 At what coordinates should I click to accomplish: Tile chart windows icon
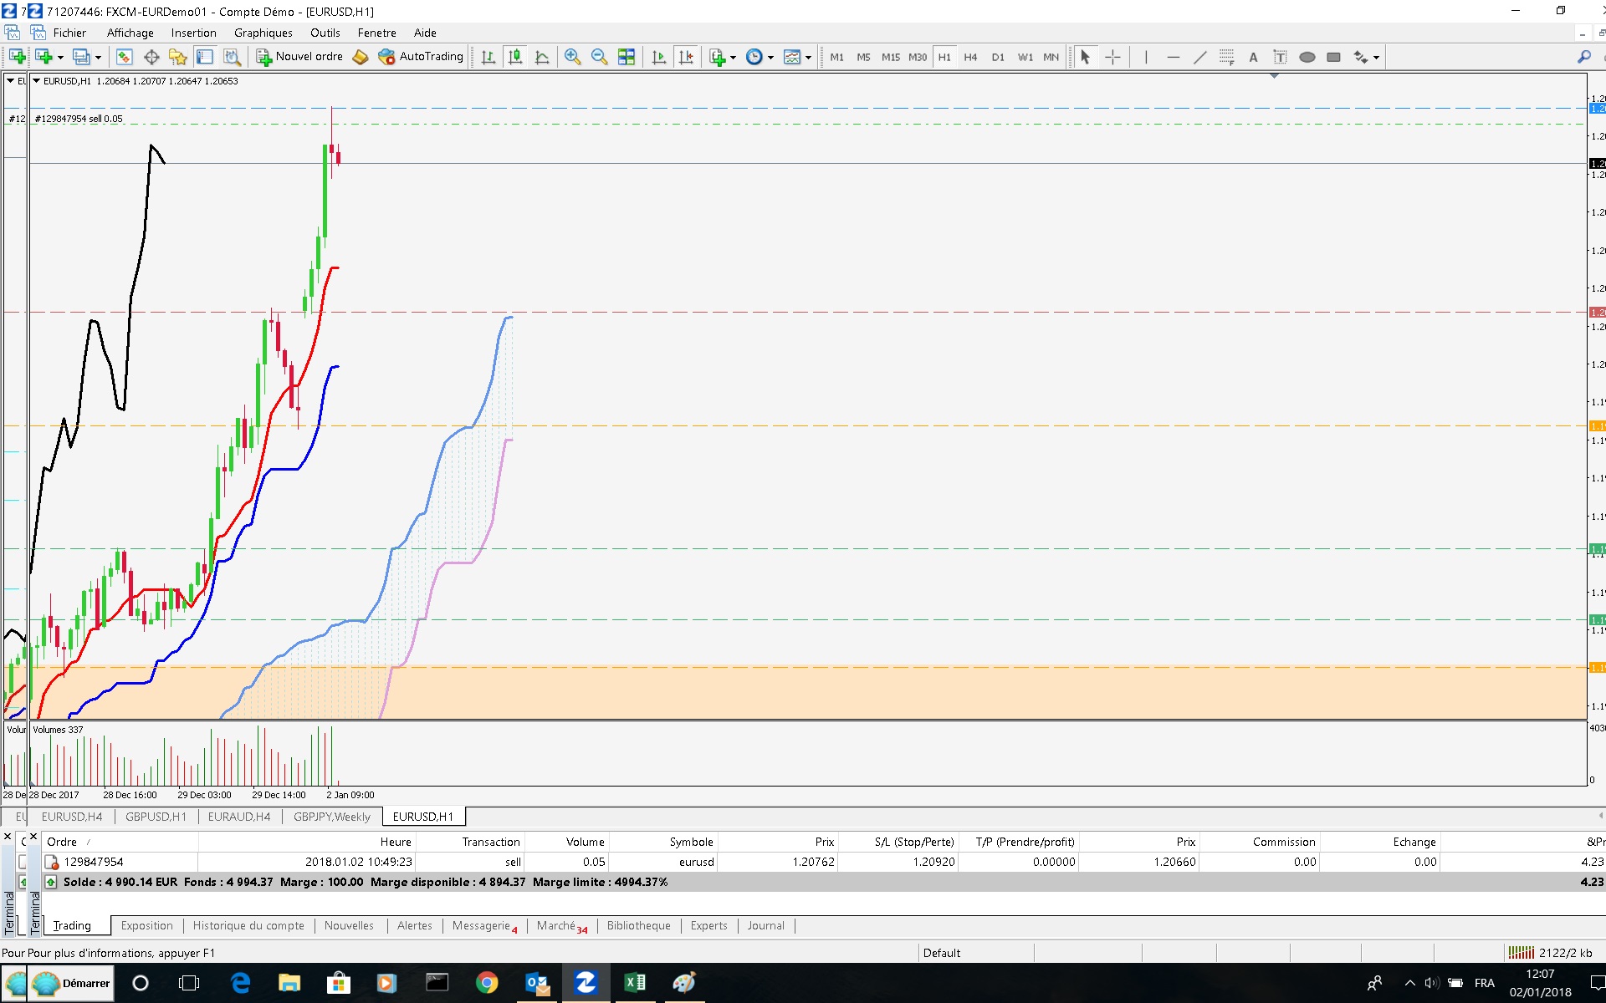(x=627, y=57)
